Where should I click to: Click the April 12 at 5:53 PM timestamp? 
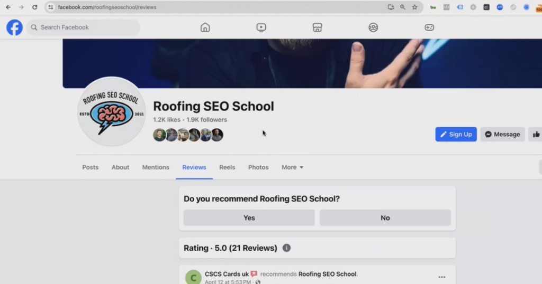click(x=228, y=281)
